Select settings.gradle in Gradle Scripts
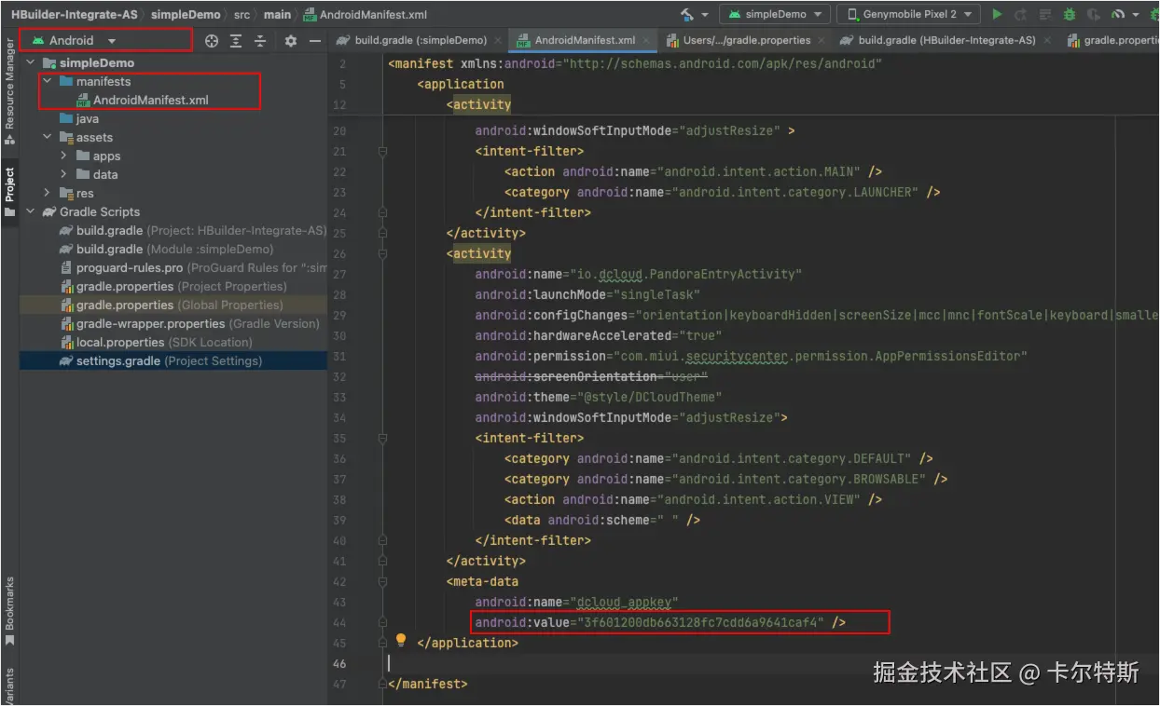This screenshot has height=706, width=1160. [117, 360]
